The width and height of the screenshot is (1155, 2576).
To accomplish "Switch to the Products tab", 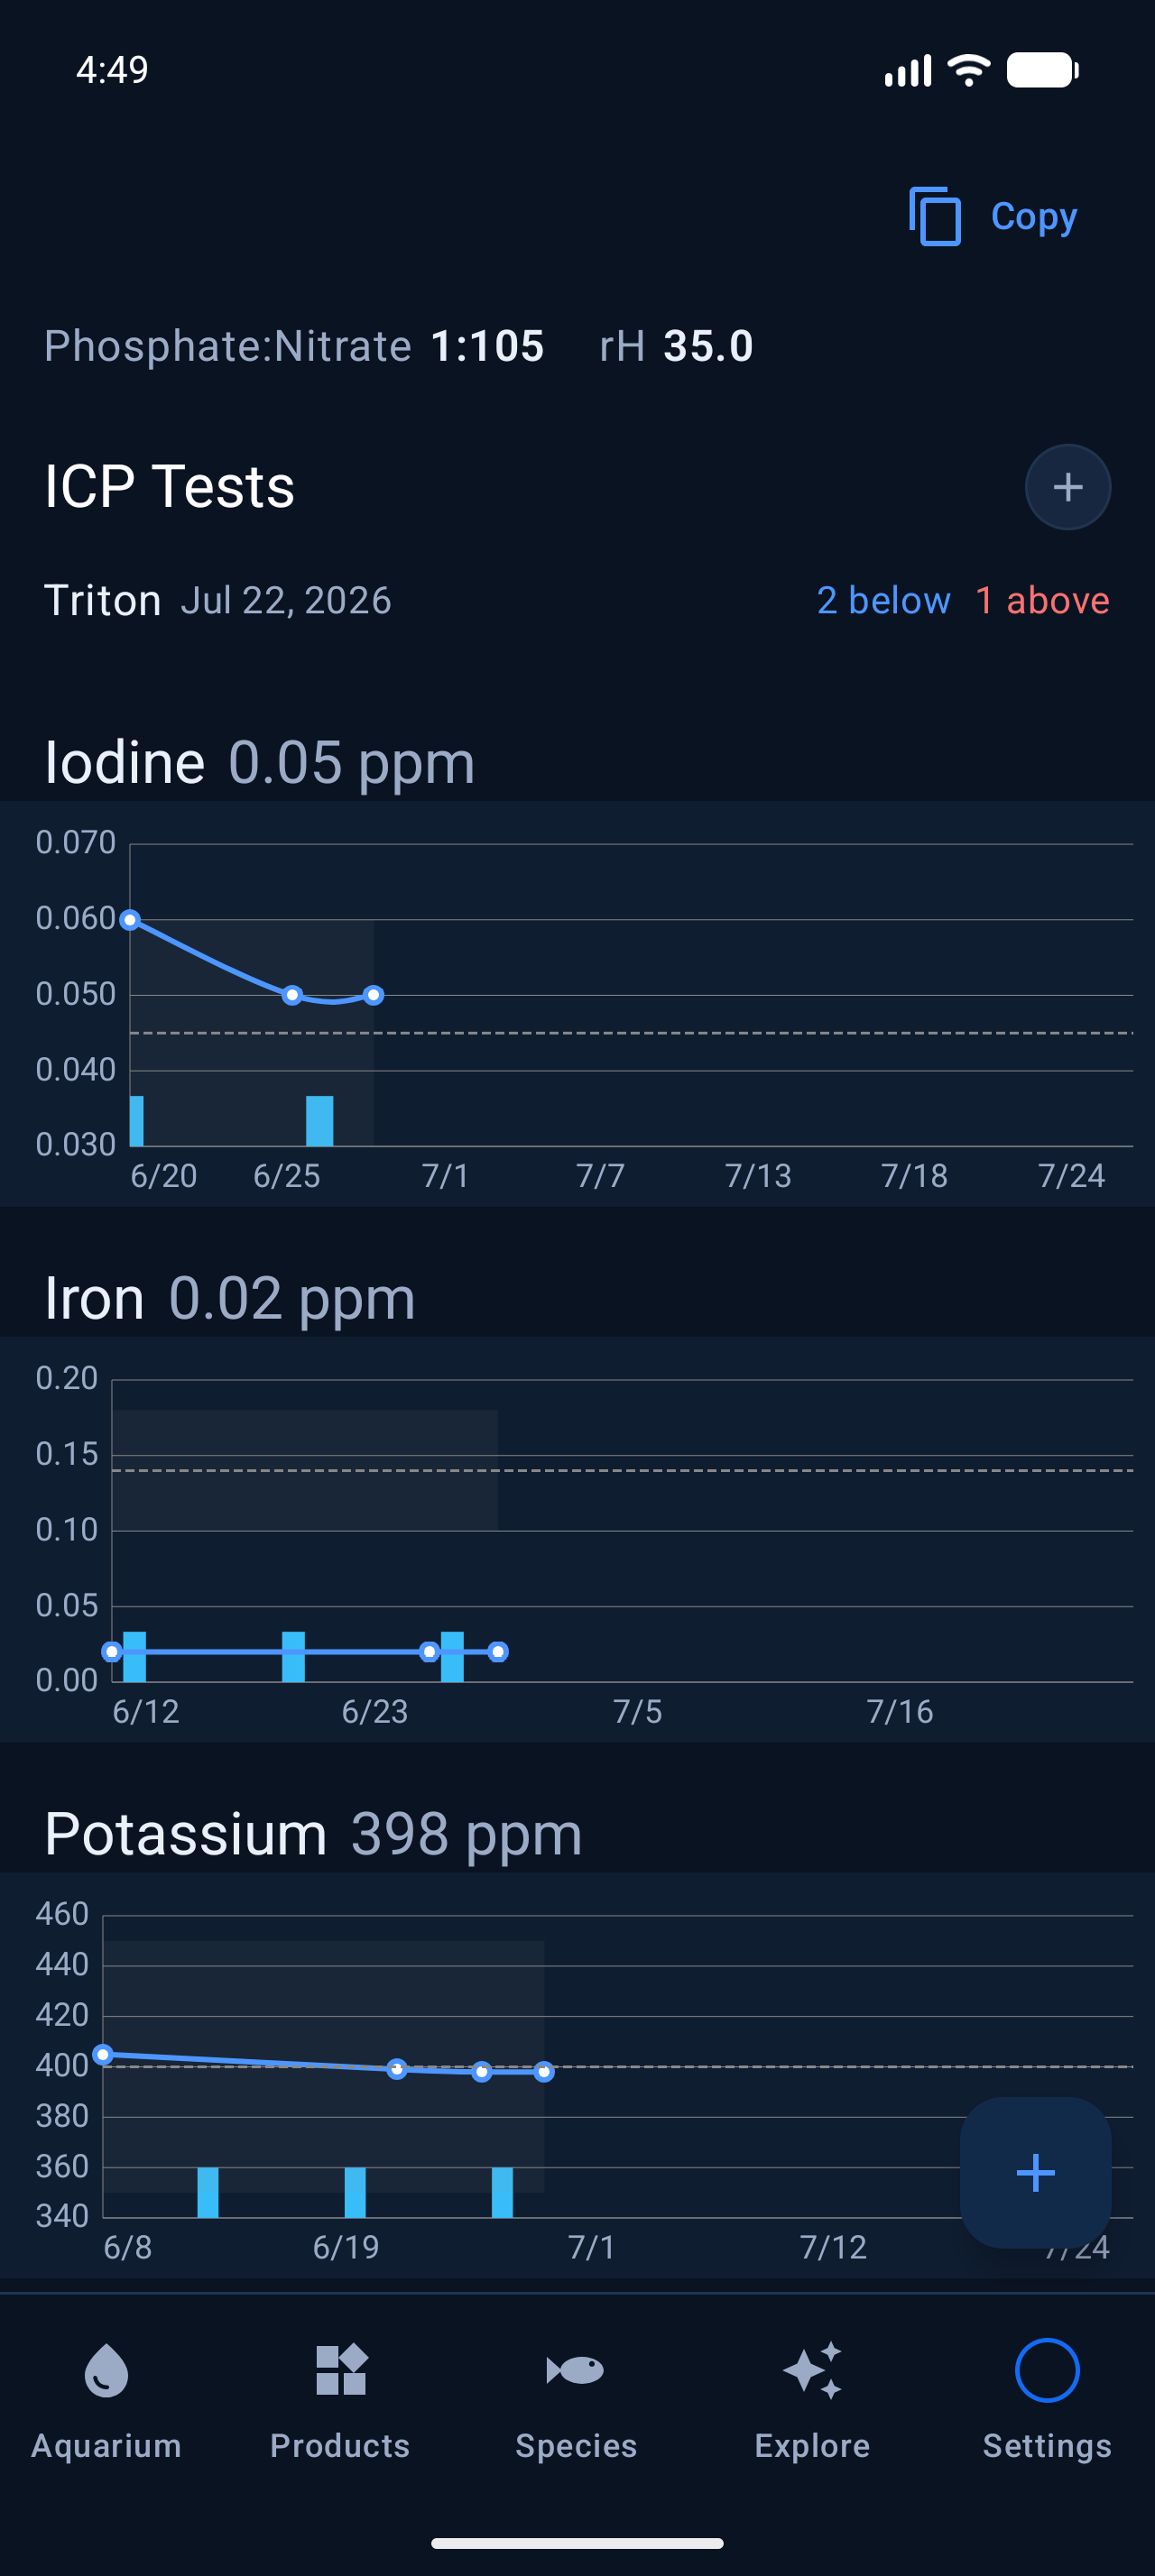I will [x=340, y=2400].
